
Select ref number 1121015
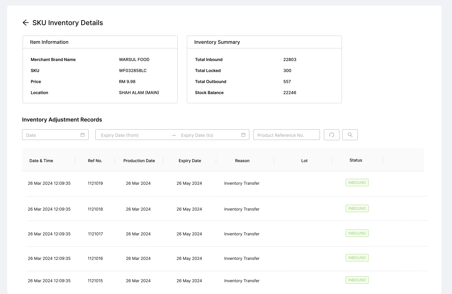(95, 281)
